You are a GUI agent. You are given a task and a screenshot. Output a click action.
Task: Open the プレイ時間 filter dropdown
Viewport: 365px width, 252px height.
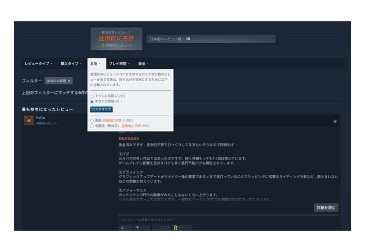coord(120,64)
